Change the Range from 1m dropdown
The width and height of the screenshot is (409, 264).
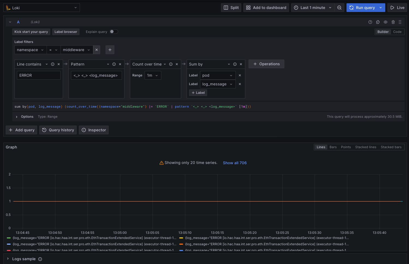153,75
